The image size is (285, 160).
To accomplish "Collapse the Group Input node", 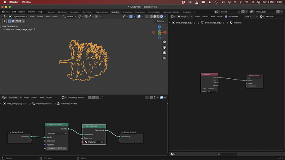I will coord(10,132).
